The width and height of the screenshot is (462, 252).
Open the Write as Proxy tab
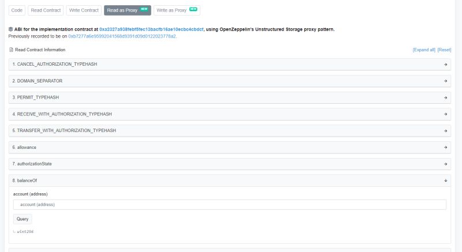pyautogui.click(x=177, y=10)
